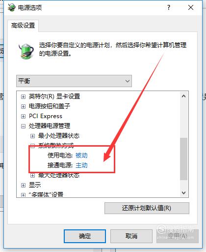Click the 取消 button
This screenshot has width=206, height=252.
click(131, 236)
